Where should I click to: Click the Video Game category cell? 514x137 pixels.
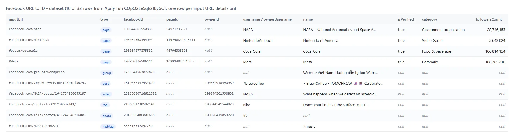click(432, 41)
